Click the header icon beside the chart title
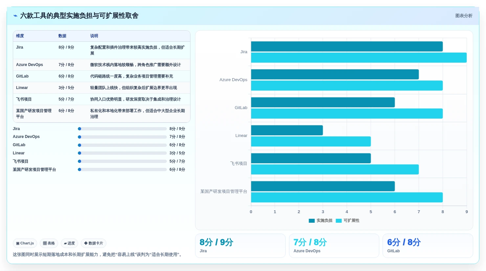This screenshot has height=271, width=486. point(15,16)
